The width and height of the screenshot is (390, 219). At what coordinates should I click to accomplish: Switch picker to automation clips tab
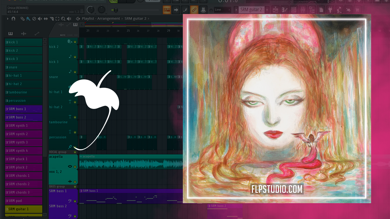tap(37, 33)
